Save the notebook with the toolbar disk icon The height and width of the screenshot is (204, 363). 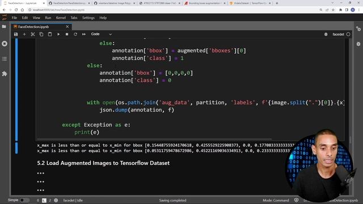[16, 34]
